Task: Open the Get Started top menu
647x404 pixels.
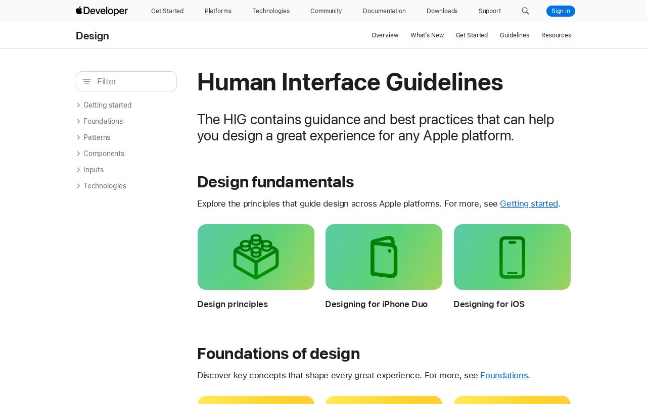Action: click(x=167, y=11)
